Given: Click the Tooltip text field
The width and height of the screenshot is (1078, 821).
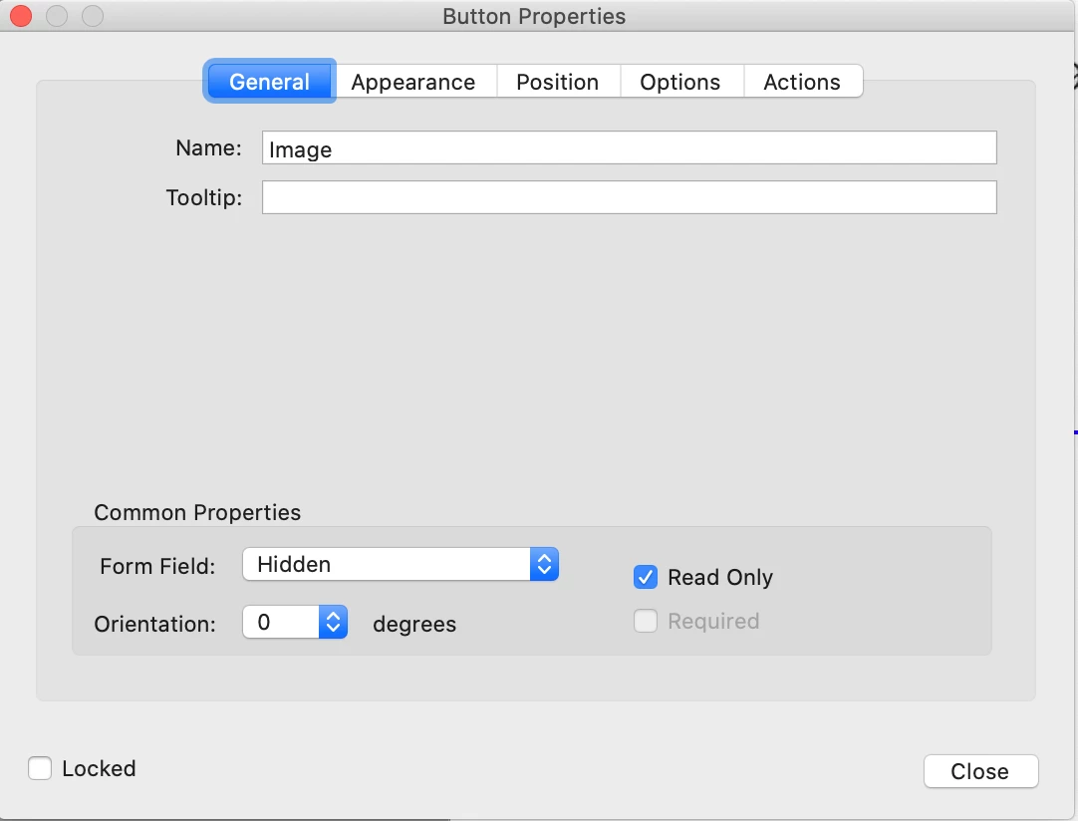Looking at the screenshot, I should (x=629, y=197).
